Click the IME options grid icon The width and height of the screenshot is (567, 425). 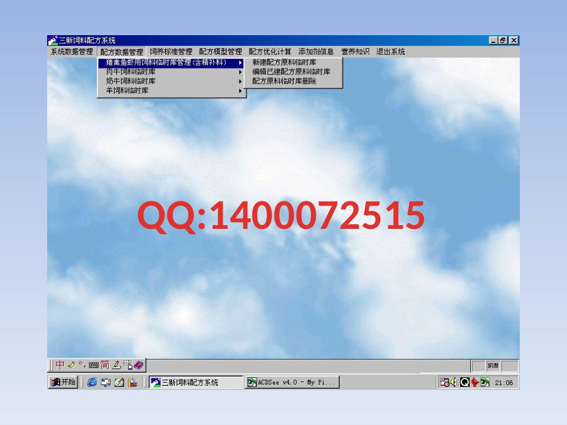128,365
